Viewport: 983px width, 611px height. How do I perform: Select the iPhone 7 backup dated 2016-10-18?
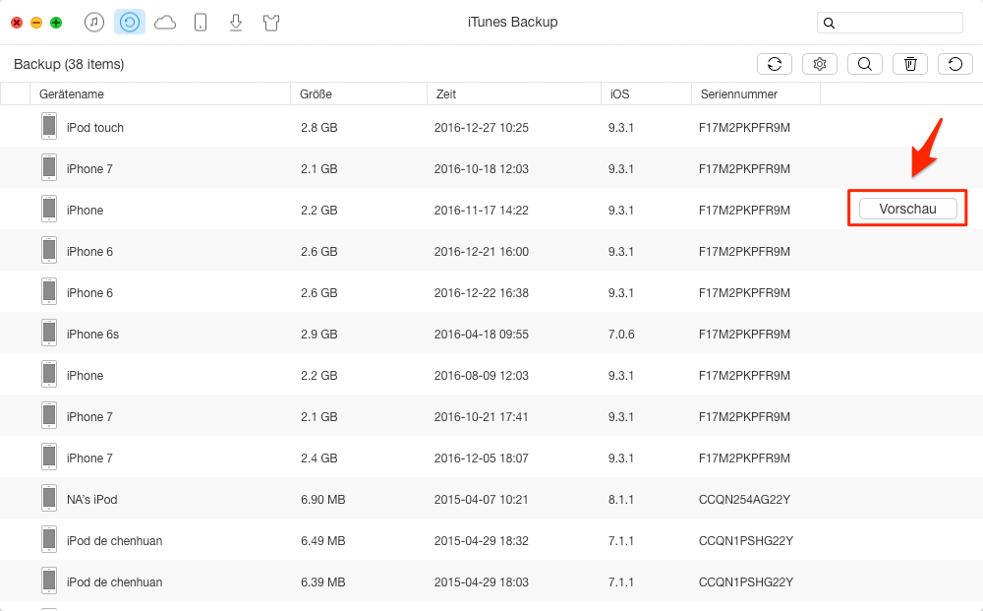pos(491,168)
